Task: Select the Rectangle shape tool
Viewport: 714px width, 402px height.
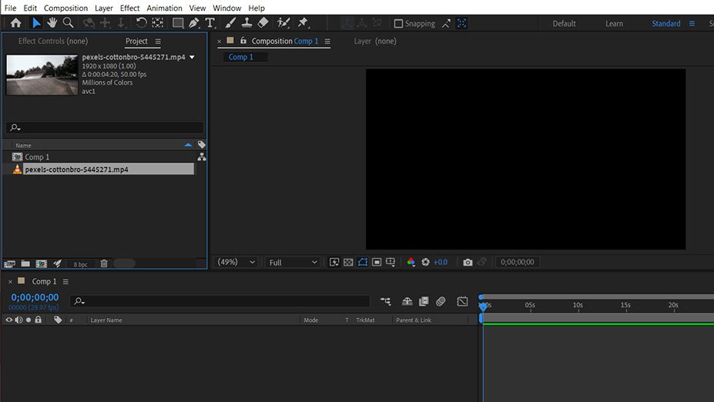Action: click(178, 23)
